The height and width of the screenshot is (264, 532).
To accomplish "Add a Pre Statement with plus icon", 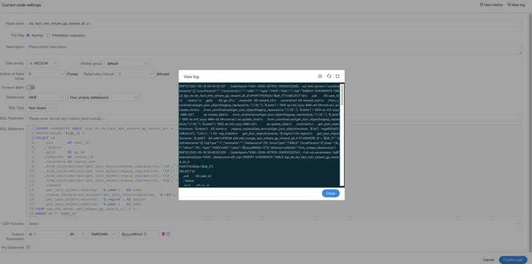I will pos(28,247).
